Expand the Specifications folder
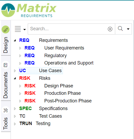Screen dimensions: 134x139 click(x=15, y=109)
